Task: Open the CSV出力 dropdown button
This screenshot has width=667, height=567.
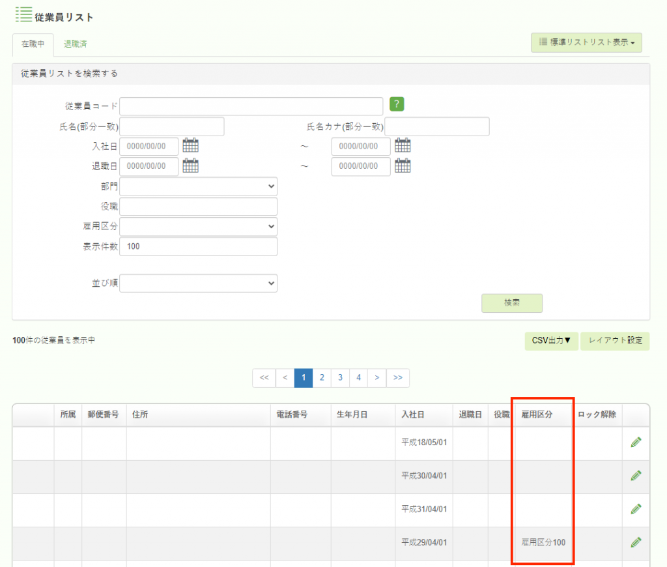Action: 551,341
